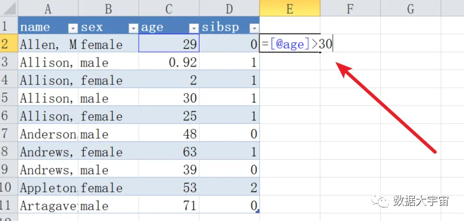Select the sibsp cell in row 2
Viewport: 464px width, 221px height.
(x=229, y=44)
